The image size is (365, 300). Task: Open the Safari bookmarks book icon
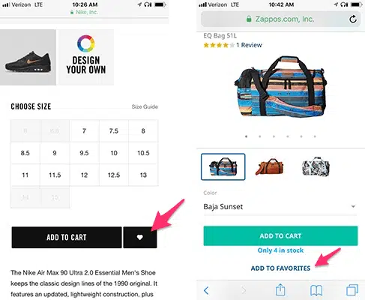(316, 290)
